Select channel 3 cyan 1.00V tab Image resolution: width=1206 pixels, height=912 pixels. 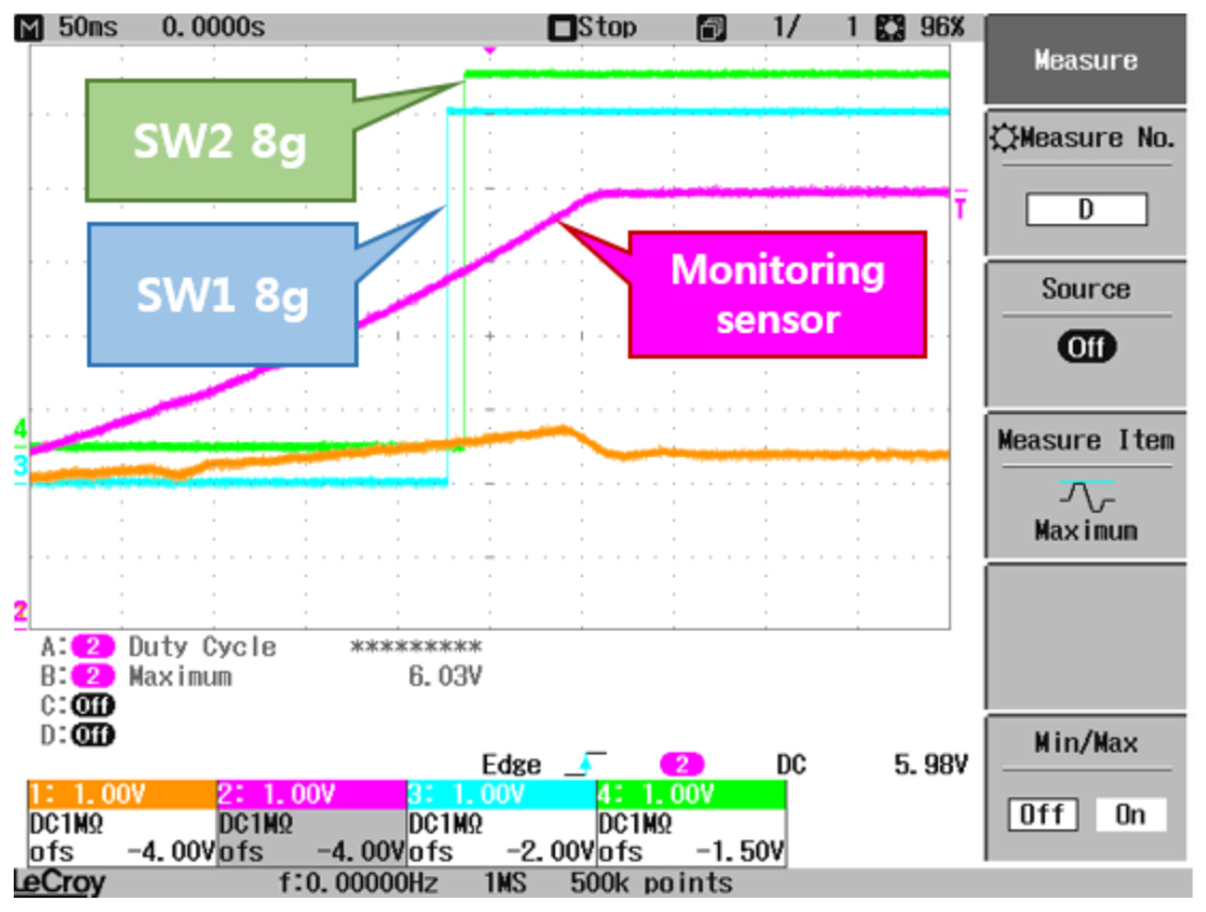tap(502, 794)
